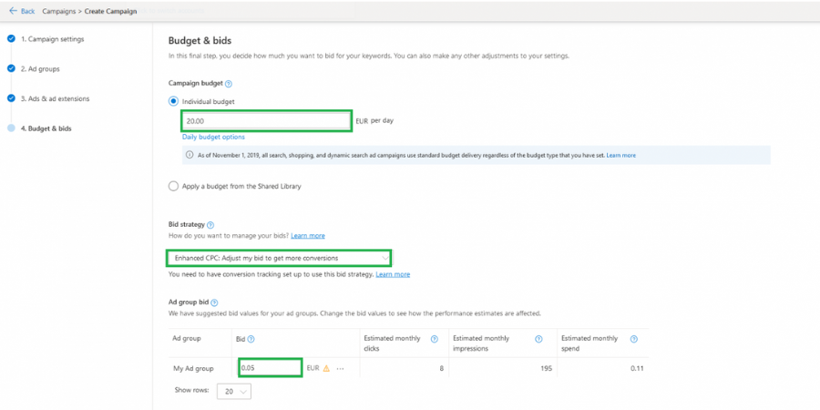The height and width of the screenshot is (410, 820).
Task: Open Ad group bid help icon
Action: (x=215, y=302)
